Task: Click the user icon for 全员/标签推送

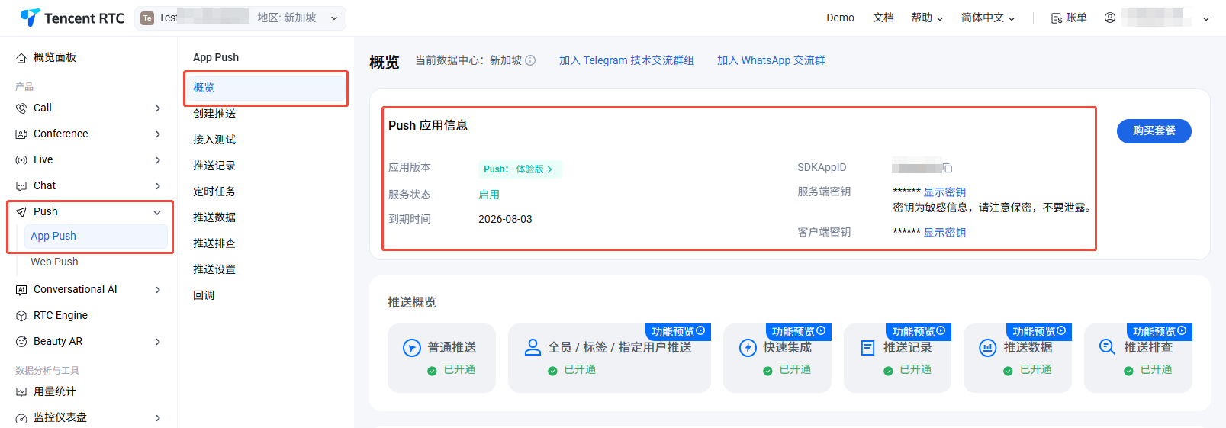Action: (533, 348)
